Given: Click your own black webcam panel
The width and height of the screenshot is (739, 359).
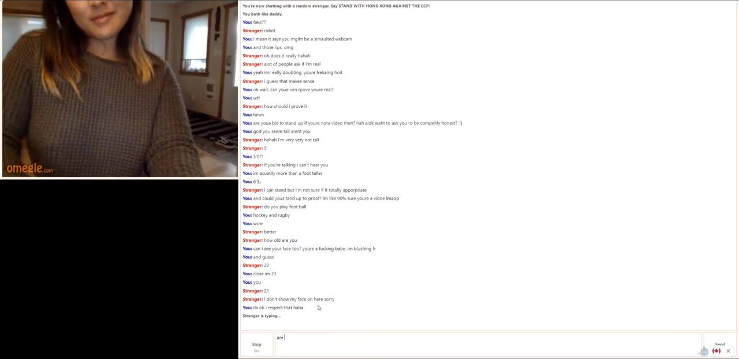Looking at the screenshot, I should coord(119,269).
